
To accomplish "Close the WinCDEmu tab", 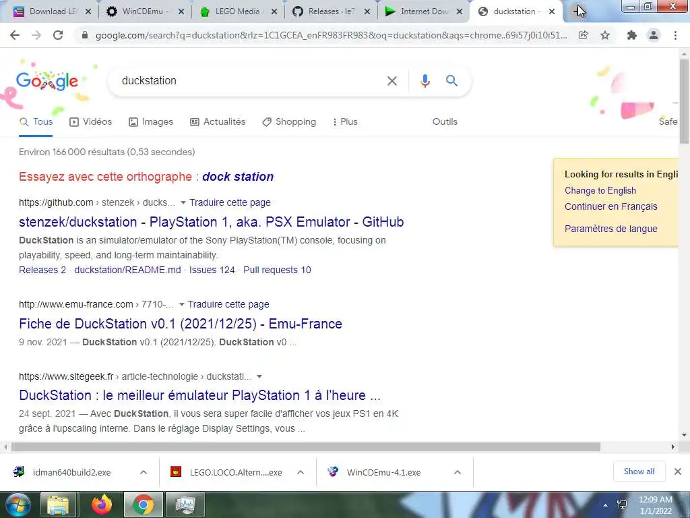I will click(181, 11).
